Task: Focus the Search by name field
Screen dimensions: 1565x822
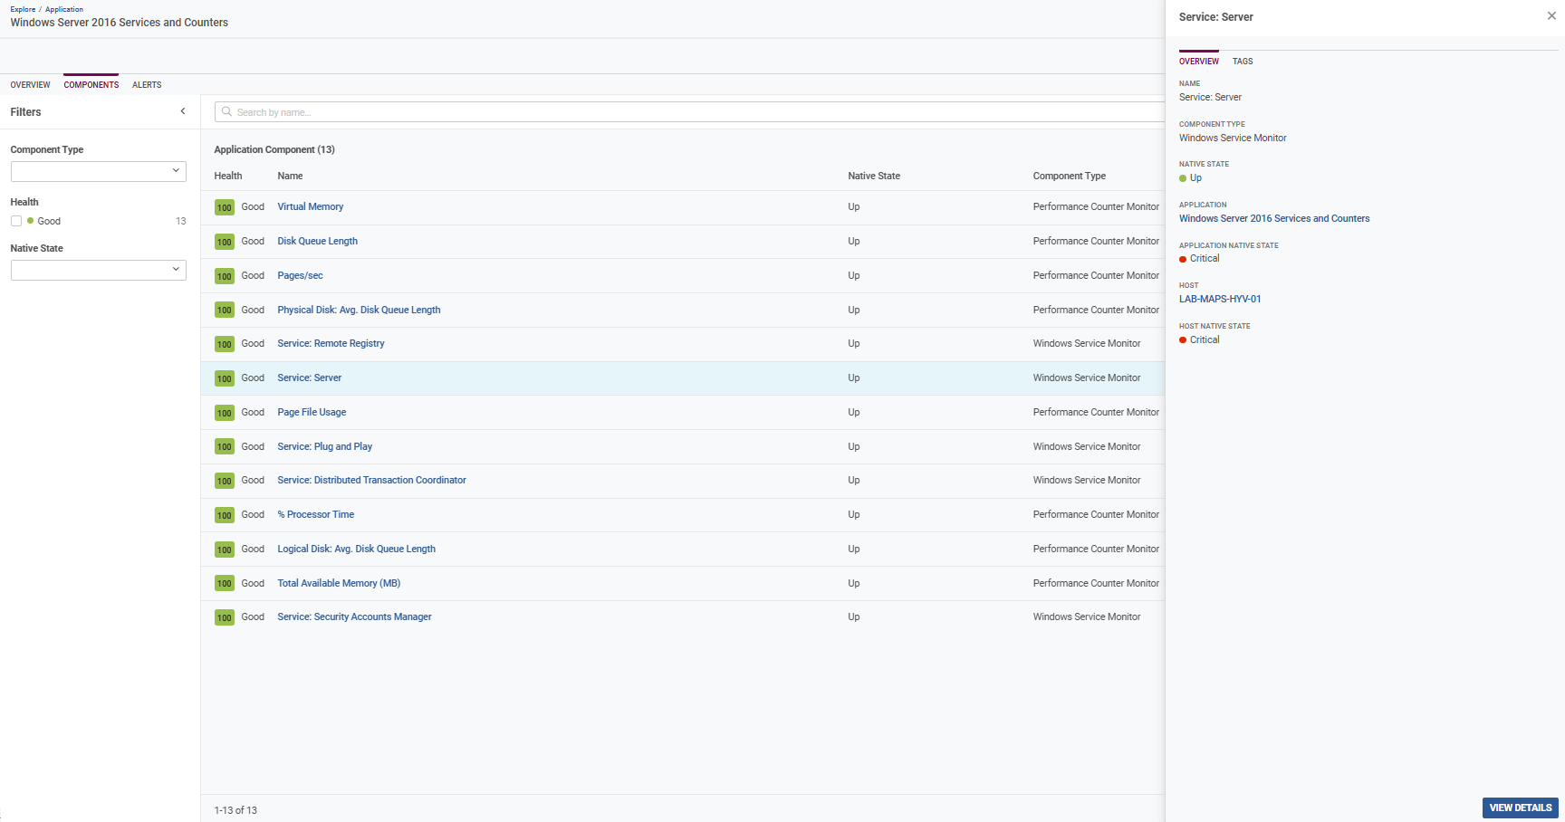Action: (688, 112)
